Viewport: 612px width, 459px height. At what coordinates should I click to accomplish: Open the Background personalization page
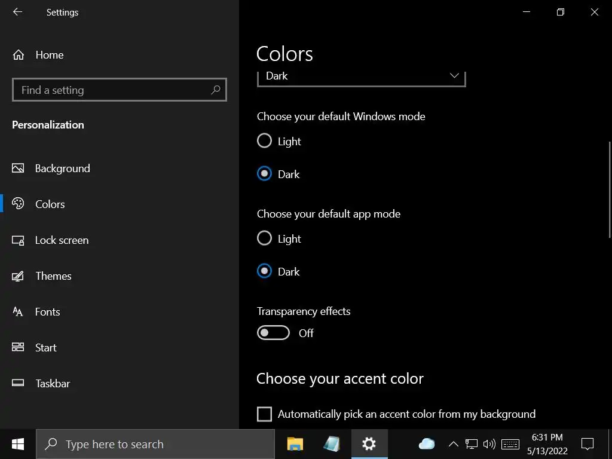click(62, 169)
